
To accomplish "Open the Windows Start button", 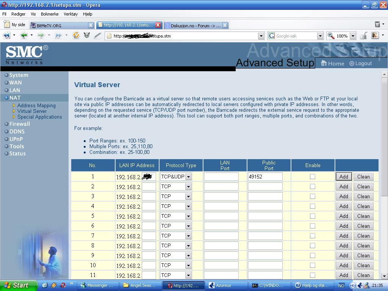I will (19, 285).
